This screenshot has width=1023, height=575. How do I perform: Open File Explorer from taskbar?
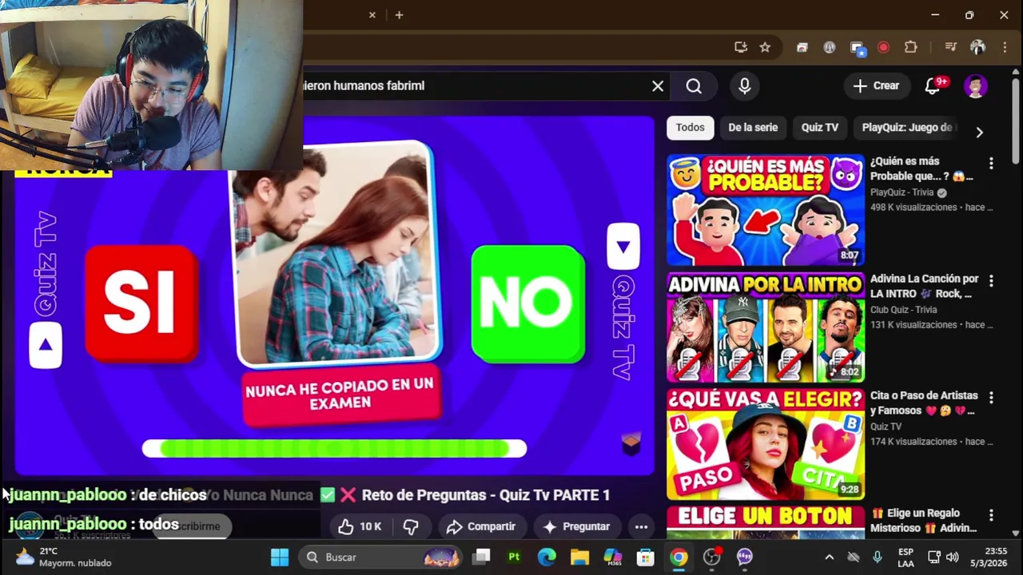coord(579,557)
